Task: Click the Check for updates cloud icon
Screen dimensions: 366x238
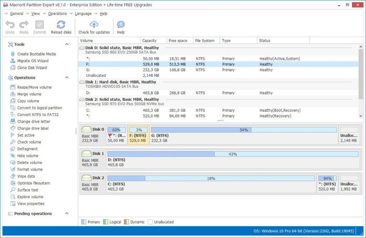Action: pos(94,25)
